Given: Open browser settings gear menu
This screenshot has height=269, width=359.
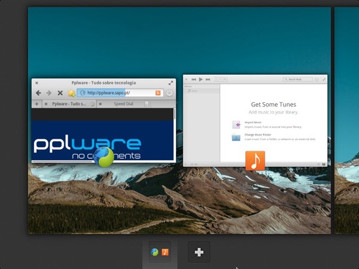Looking at the screenshot, I should [169, 93].
